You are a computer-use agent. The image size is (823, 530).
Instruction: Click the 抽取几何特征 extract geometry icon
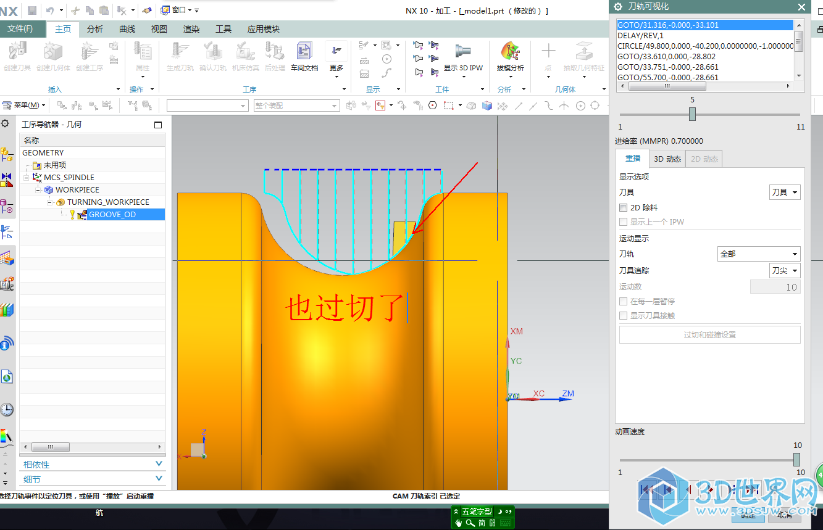583,57
